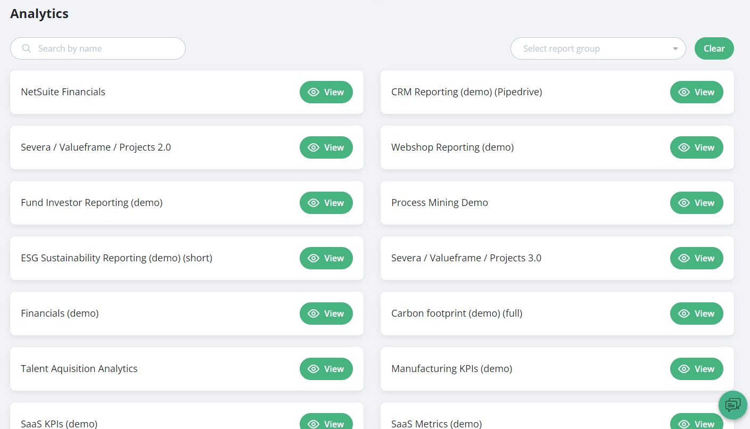Open the Select report group dropdown

(591, 48)
